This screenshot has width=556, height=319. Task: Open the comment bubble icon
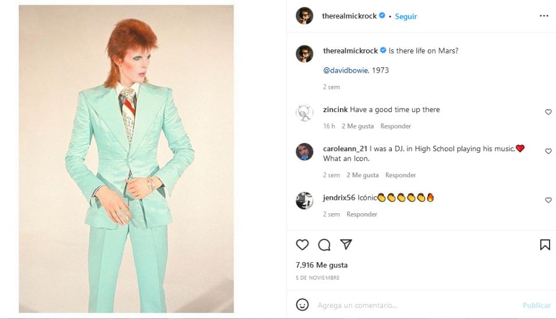pos(324,245)
